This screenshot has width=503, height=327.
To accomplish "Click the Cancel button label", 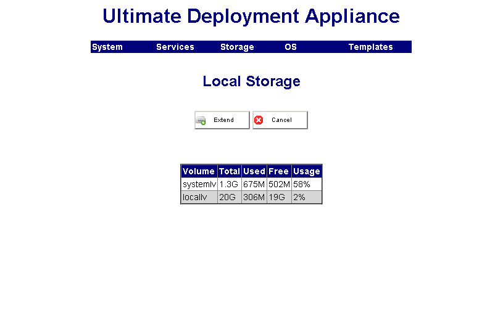I will [x=281, y=120].
